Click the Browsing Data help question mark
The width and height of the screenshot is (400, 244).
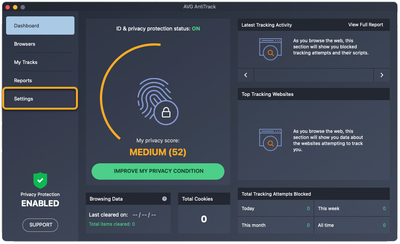click(164, 199)
